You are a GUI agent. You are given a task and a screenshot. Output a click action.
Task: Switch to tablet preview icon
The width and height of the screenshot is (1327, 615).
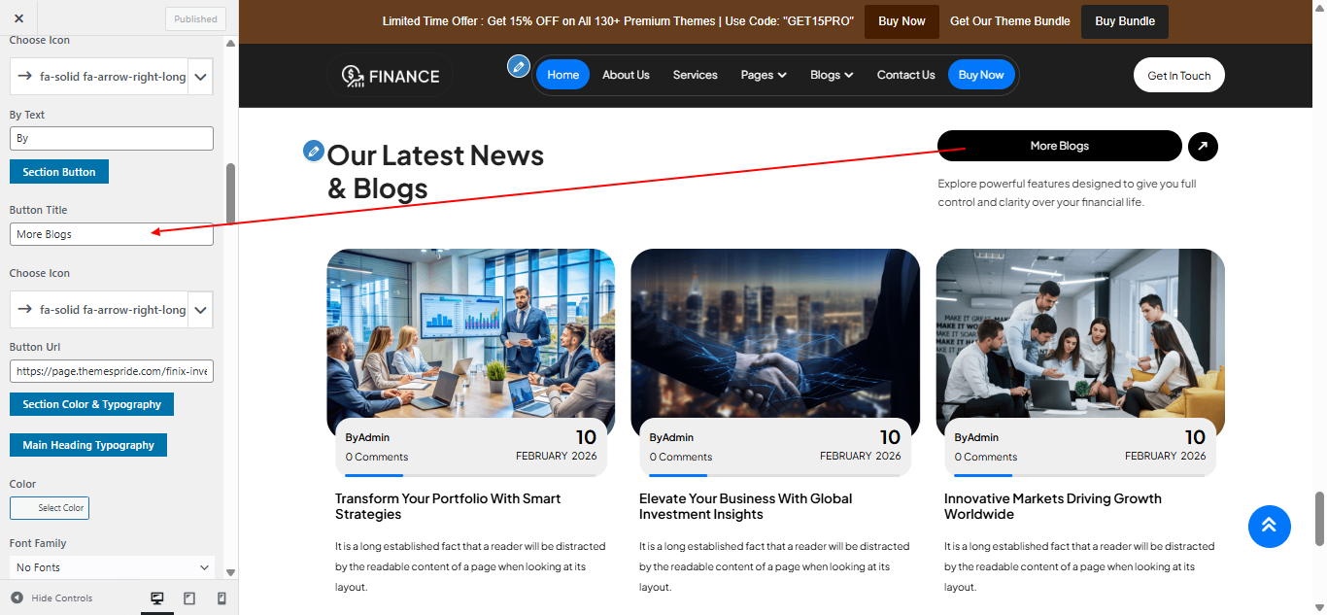pyautogui.click(x=189, y=598)
